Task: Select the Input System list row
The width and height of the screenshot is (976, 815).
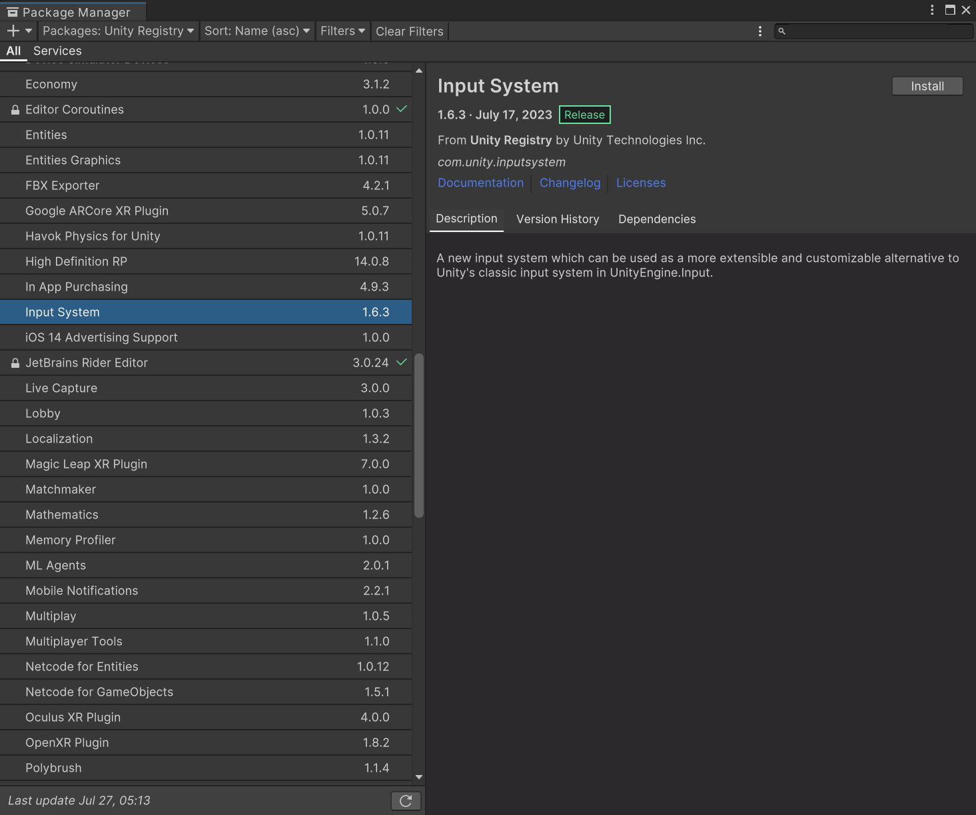Action: point(206,313)
